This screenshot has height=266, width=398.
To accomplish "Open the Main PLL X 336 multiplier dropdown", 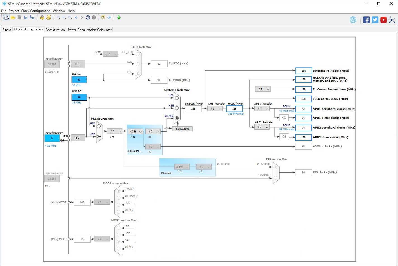I will click(135, 131).
